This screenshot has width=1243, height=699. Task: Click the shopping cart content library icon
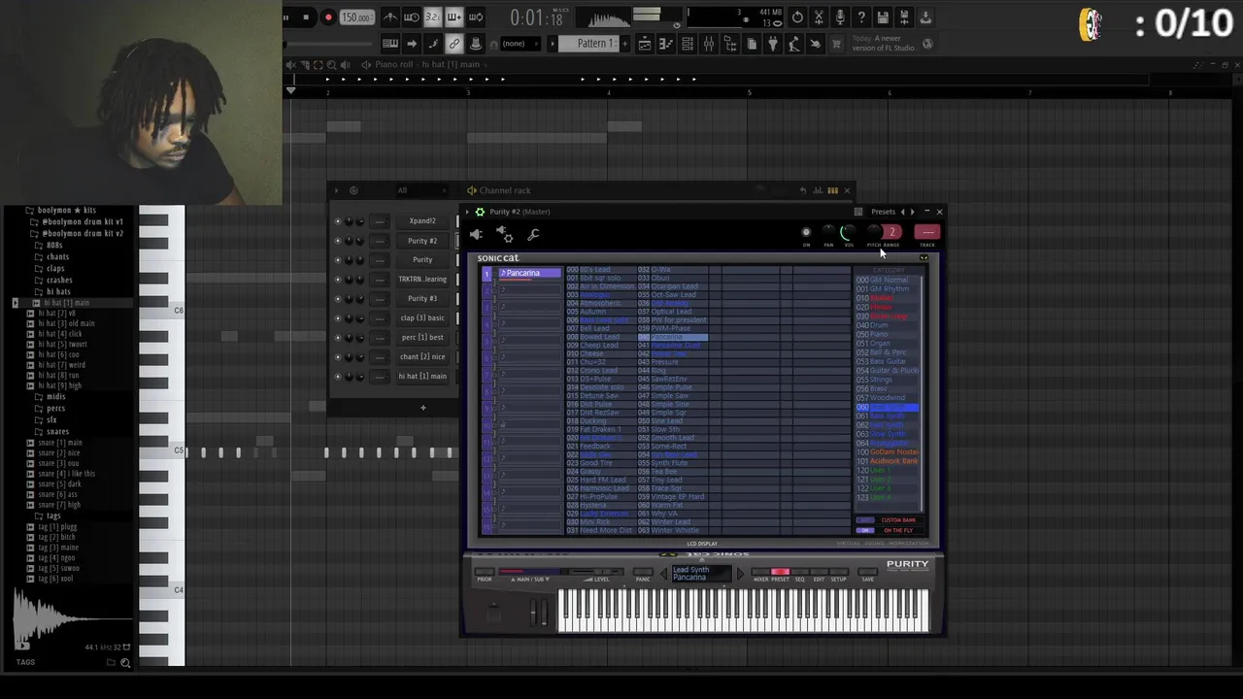837,44
